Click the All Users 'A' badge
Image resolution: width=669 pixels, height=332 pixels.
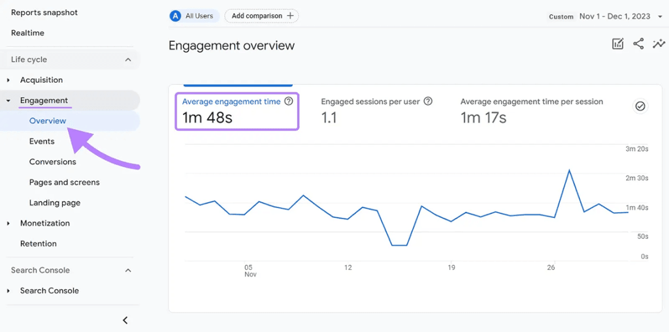(x=175, y=16)
